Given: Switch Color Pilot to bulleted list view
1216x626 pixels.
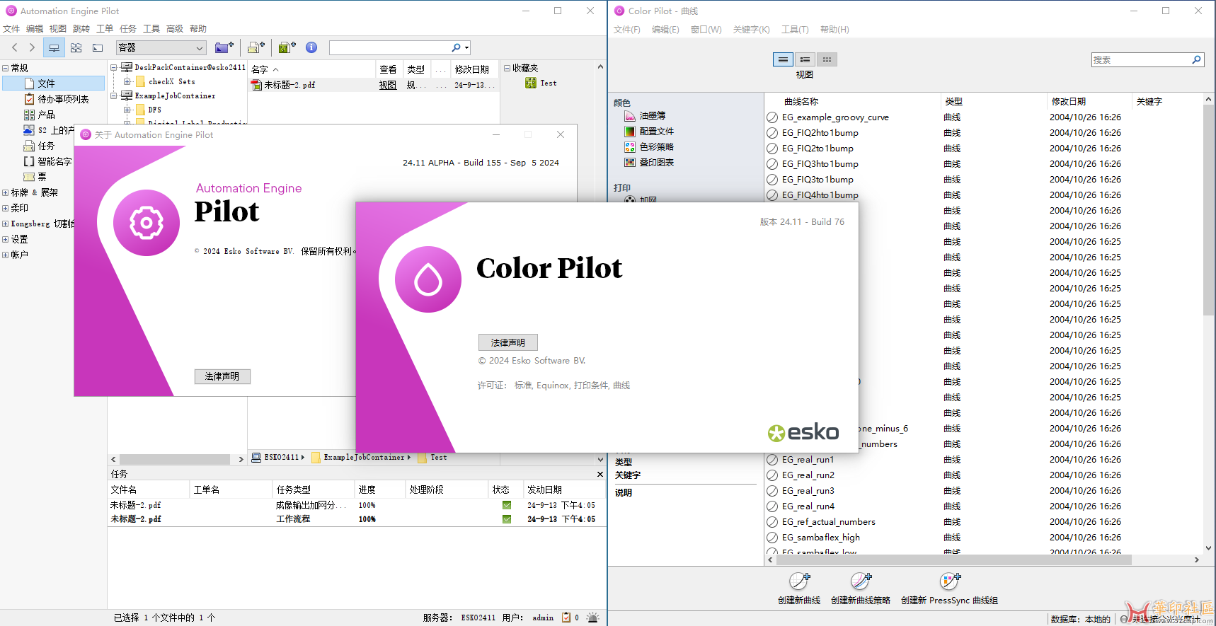Looking at the screenshot, I should pyautogui.click(x=805, y=59).
